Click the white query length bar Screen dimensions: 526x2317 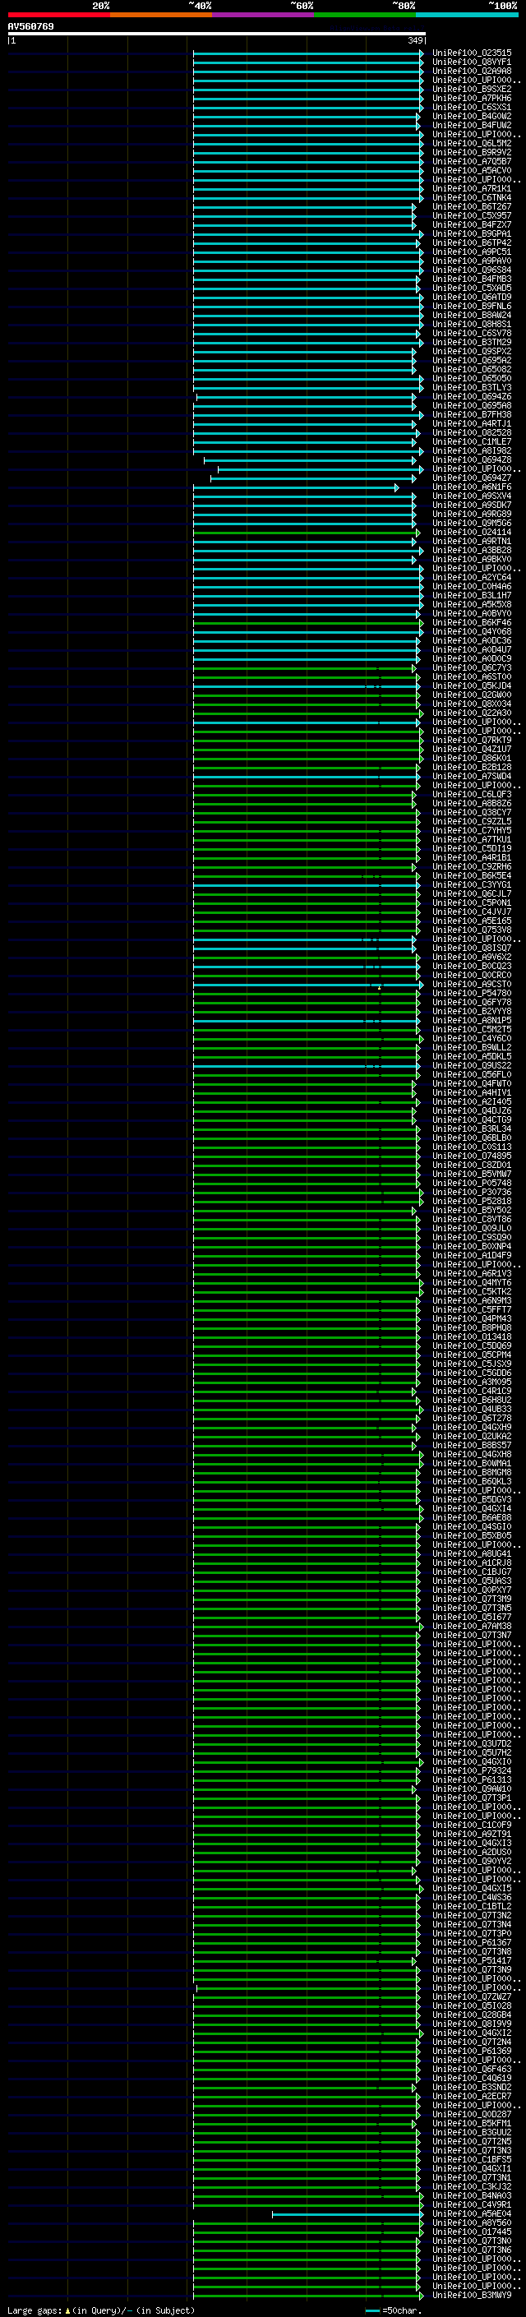click(x=216, y=35)
